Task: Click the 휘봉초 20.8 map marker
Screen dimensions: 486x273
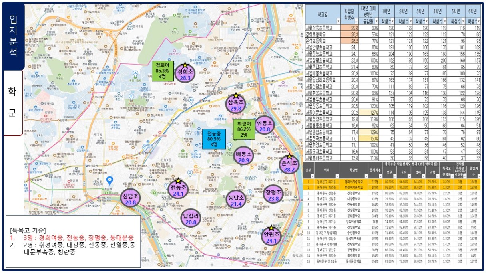Action: [265, 126]
